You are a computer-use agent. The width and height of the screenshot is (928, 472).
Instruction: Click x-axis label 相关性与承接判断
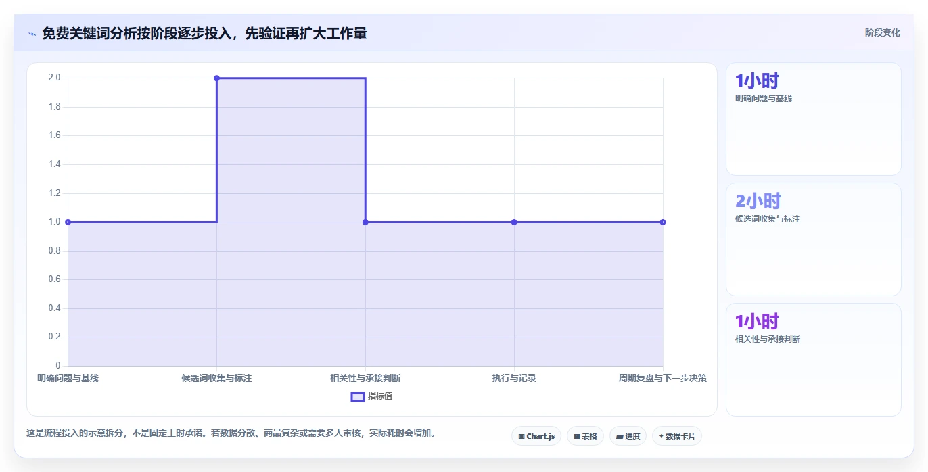(x=365, y=378)
